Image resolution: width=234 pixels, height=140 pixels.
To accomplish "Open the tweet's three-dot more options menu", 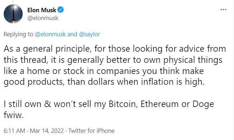I will (223, 10).
